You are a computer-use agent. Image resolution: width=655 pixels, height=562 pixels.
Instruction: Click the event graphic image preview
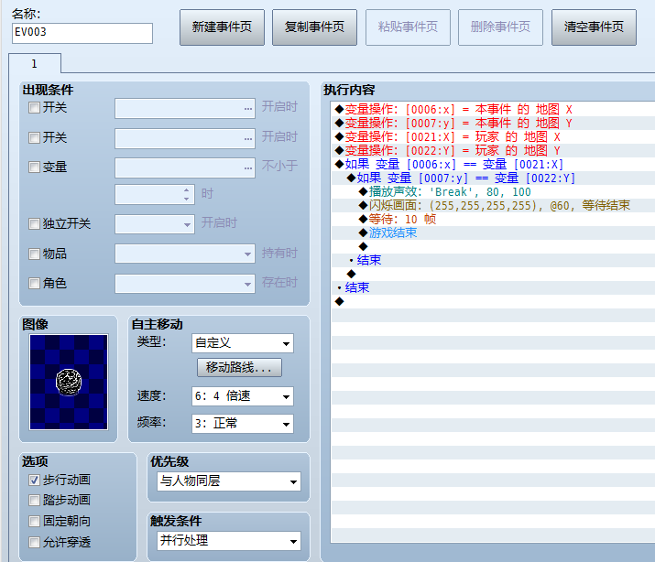click(x=69, y=382)
